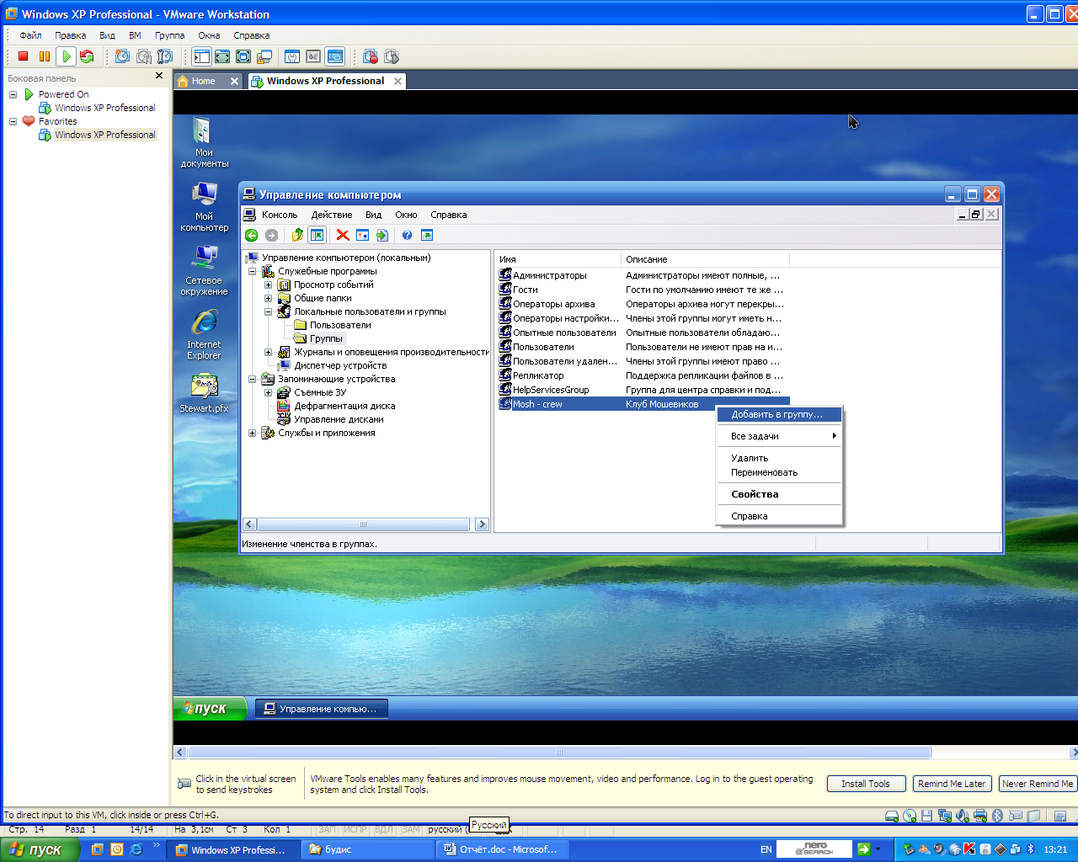The image size is (1078, 862).
Task: Expand the Просмотр событий node
Action: point(268,285)
